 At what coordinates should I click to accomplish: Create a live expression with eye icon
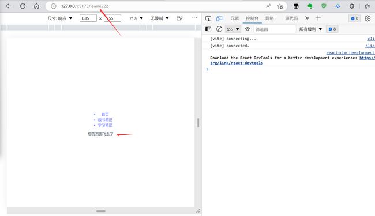pyautogui.click(x=247, y=29)
